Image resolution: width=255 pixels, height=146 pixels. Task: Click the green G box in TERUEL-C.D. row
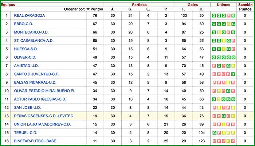214,132
